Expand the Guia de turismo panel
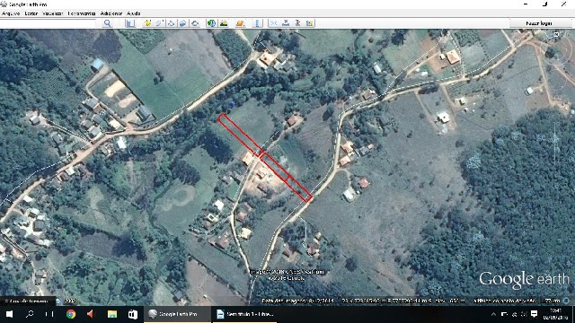Screen dimensions: 575x323 click(x=26, y=301)
